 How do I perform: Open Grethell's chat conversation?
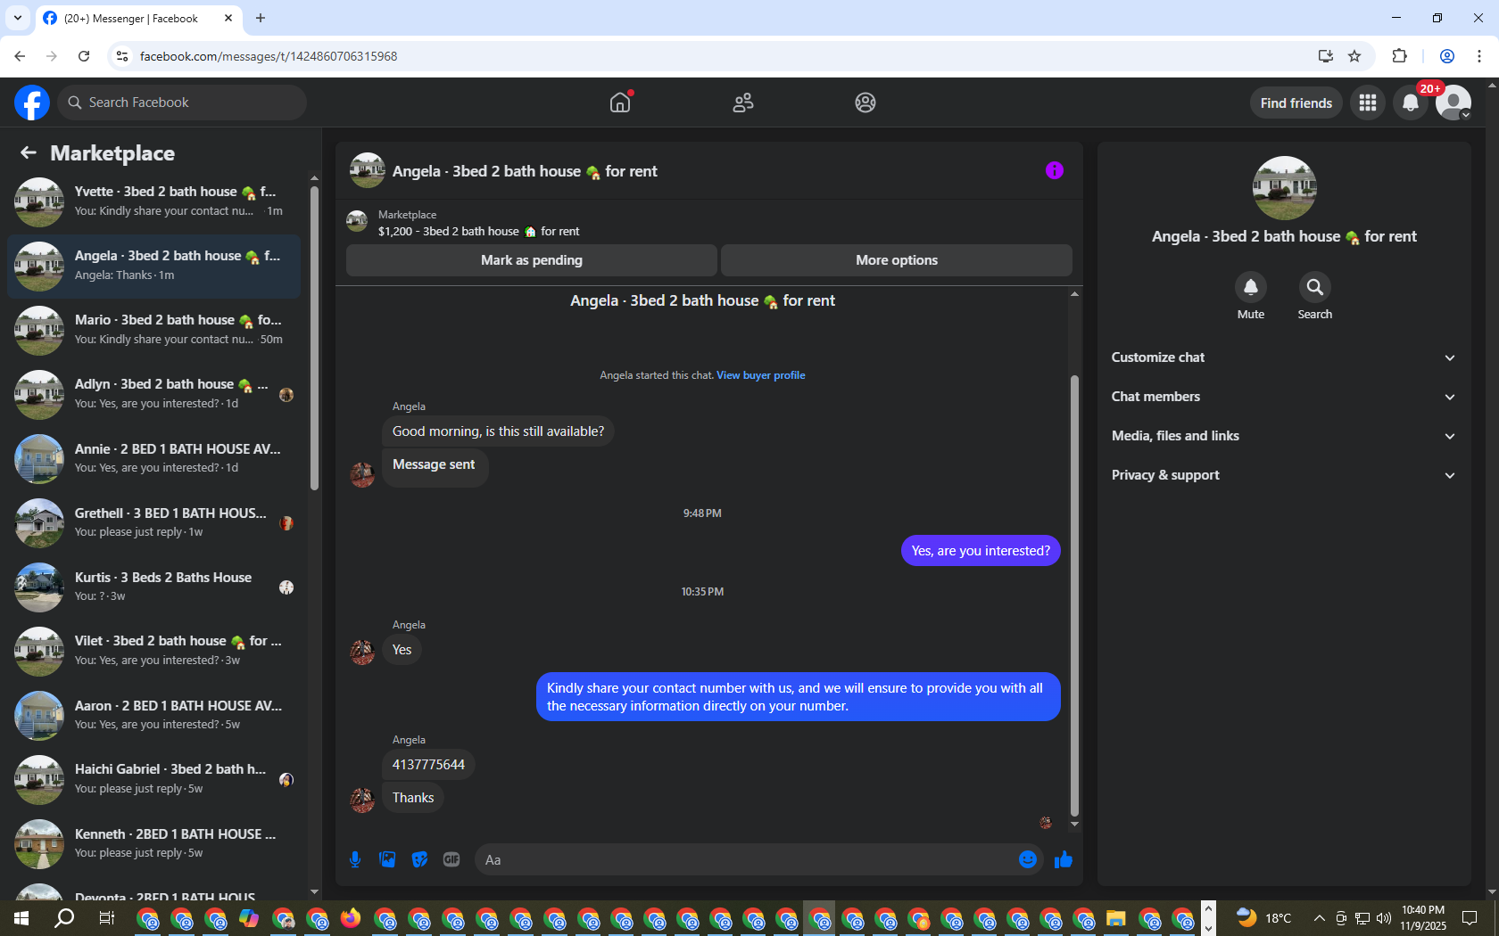(x=154, y=522)
